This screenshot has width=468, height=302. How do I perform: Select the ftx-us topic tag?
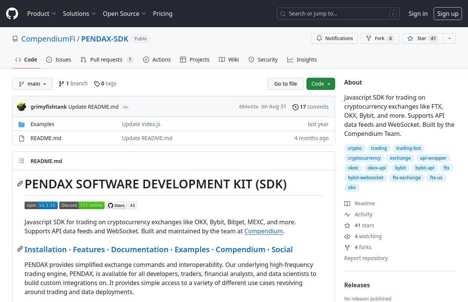point(436,178)
